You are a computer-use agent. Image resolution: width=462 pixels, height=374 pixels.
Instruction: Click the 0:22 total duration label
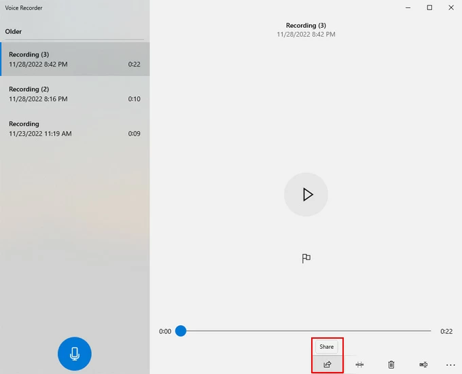[x=446, y=331]
